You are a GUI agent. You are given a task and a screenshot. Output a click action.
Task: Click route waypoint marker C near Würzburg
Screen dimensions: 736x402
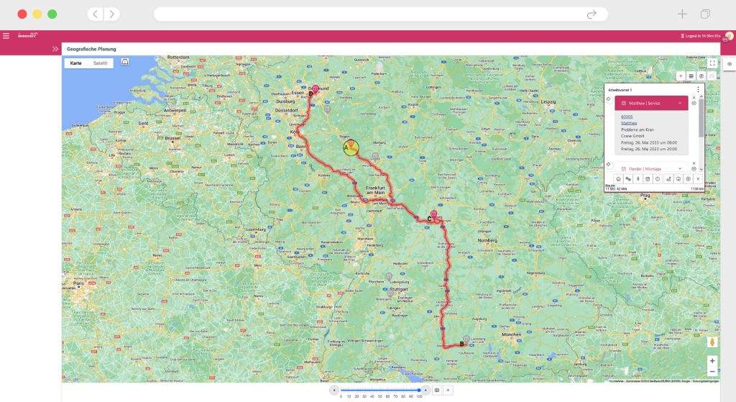(x=431, y=217)
